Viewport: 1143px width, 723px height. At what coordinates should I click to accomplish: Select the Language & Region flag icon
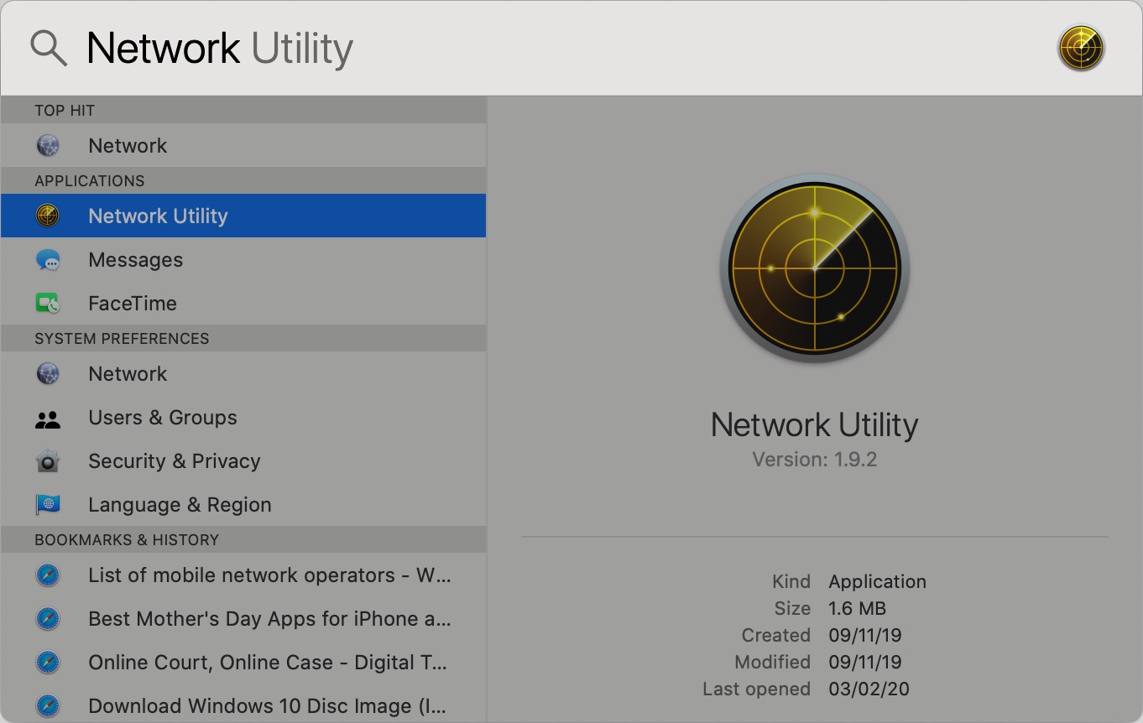(x=48, y=504)
